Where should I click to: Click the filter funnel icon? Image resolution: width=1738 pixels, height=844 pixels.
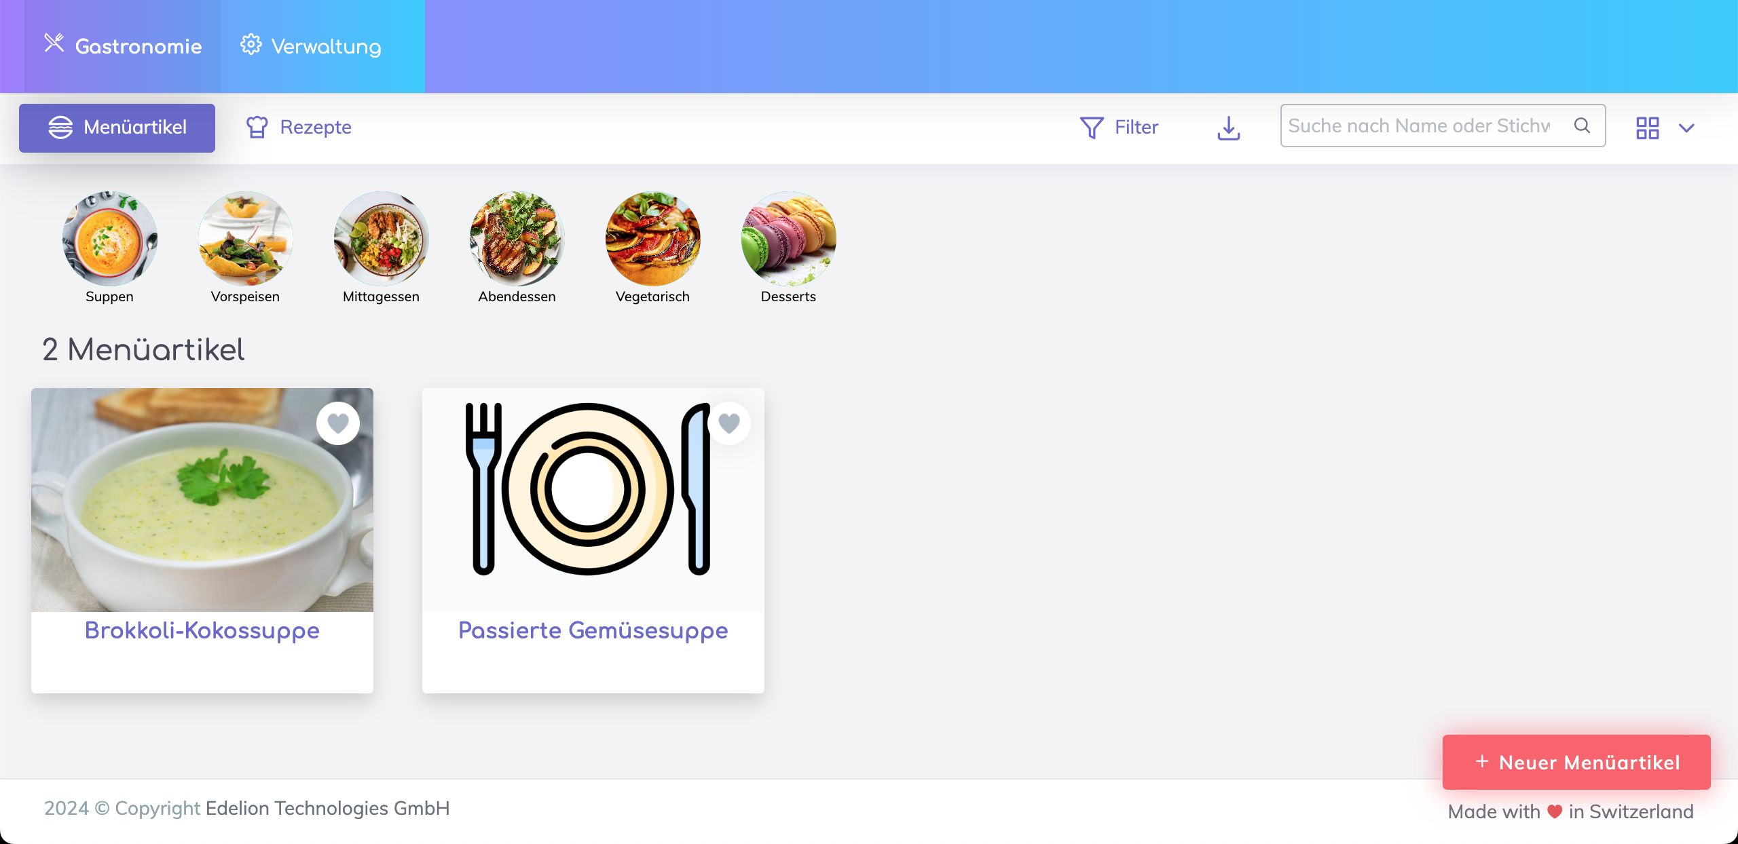pos(1092,128)
